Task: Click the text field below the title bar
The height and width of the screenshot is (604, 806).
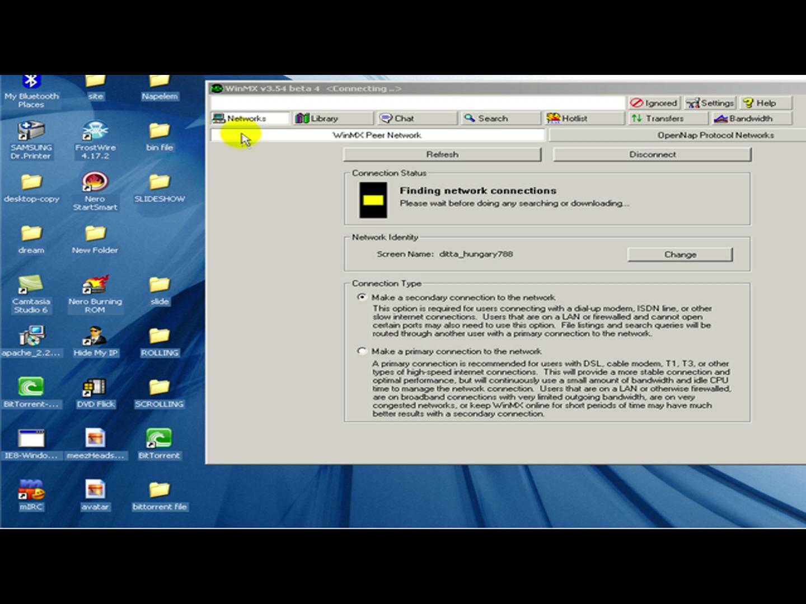Action: click(x=418, y=103)
